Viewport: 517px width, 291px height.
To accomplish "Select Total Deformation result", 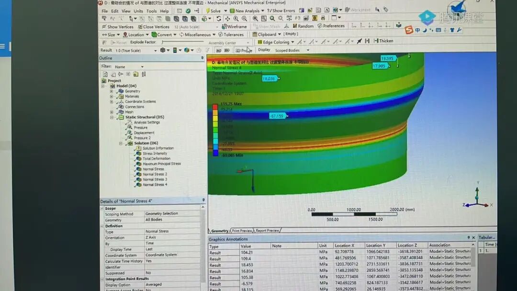I will click(x=156, y=158).
